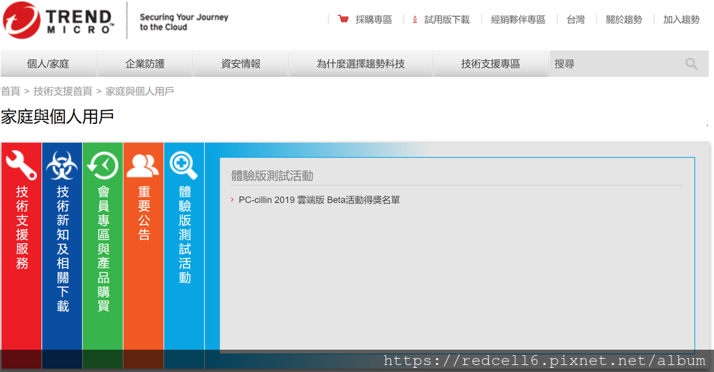Select the 技術支援服務 red tab label
Viewport: 714px width, 372px height.
(22, 227)
